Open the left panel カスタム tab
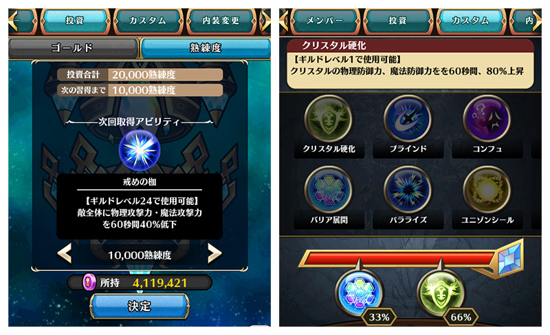The width and height of the screenshot is (550, 335). 148,21
